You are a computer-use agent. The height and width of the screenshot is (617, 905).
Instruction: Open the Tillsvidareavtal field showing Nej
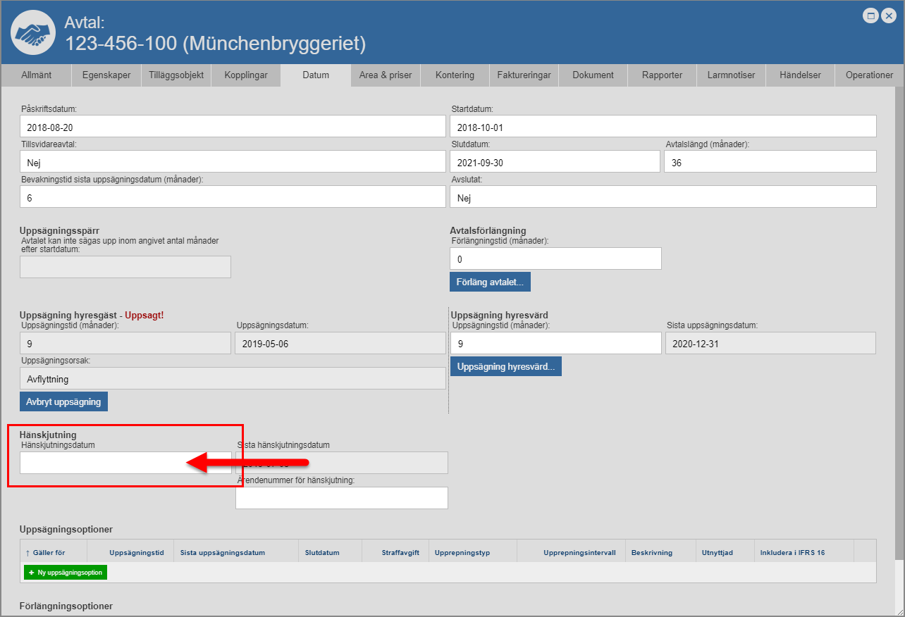pyautogui.click(x=233, y=162)
